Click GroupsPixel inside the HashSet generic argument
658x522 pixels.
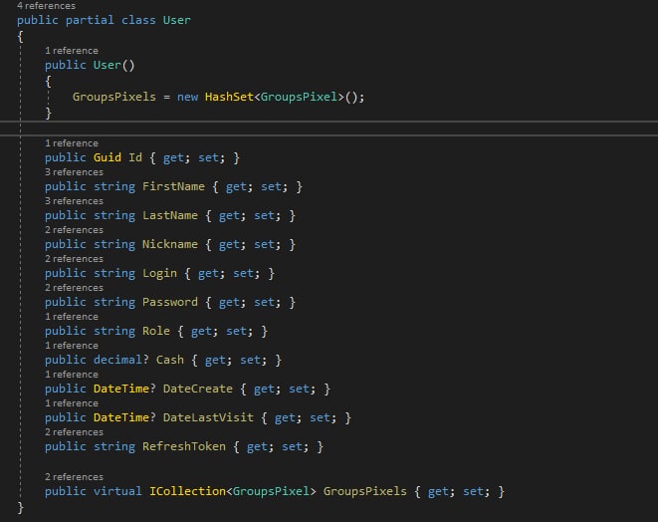(x=299, y=97)
